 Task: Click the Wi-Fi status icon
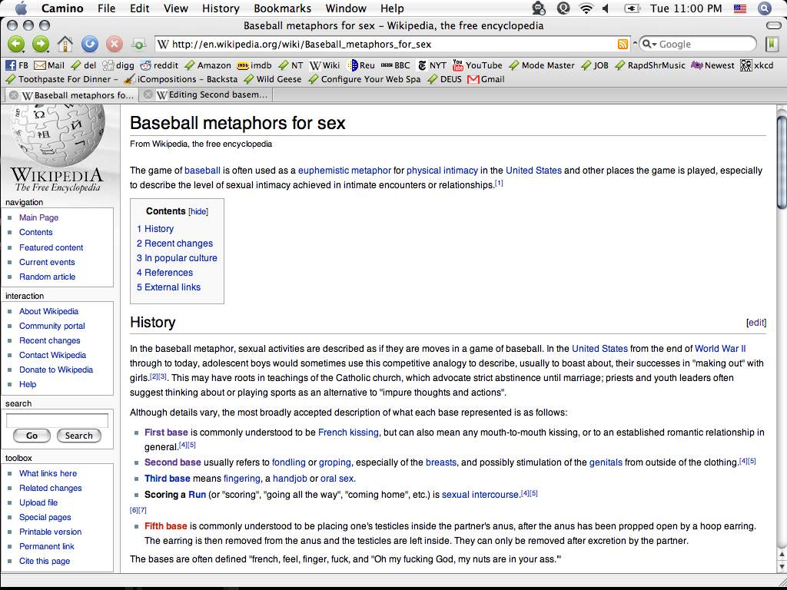coord(585,8)
